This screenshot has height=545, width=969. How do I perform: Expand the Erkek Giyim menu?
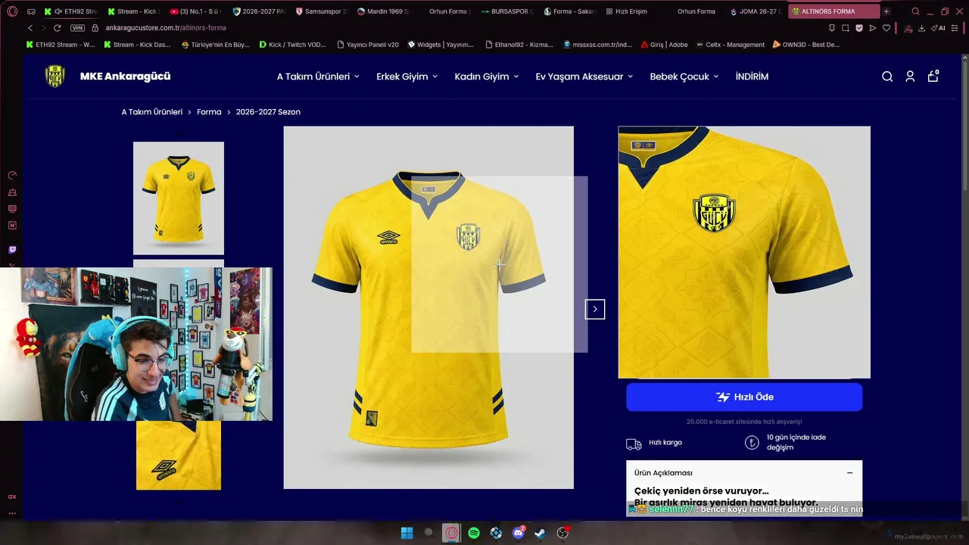tap(407, 76)
